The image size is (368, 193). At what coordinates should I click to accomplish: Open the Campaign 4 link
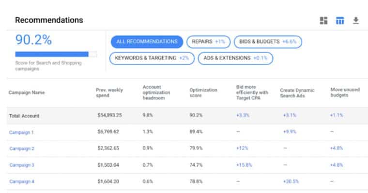coord(22,181)
